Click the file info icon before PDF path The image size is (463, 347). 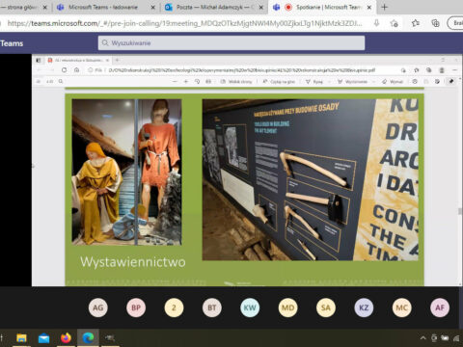(x=91, y=69)
